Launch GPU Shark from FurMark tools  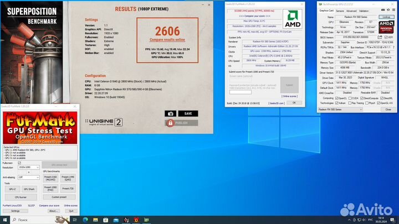29,189
